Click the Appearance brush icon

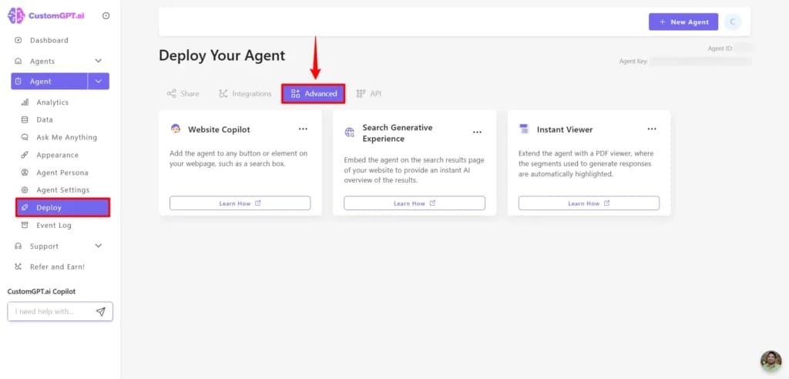coord(25,155)
